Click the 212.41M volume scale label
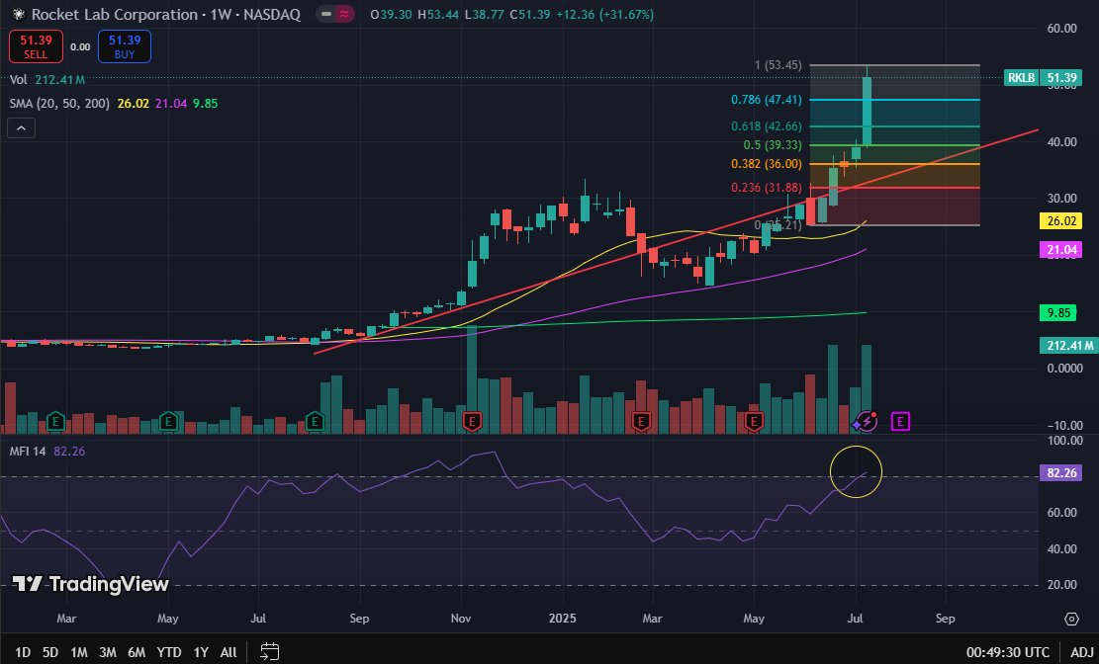This screenshot has height=664, width=1099. point(1068,345)
